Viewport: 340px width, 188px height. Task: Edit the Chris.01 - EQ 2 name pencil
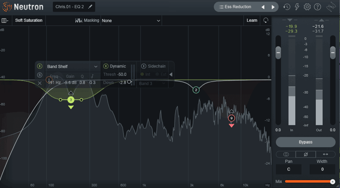point(90,7)
